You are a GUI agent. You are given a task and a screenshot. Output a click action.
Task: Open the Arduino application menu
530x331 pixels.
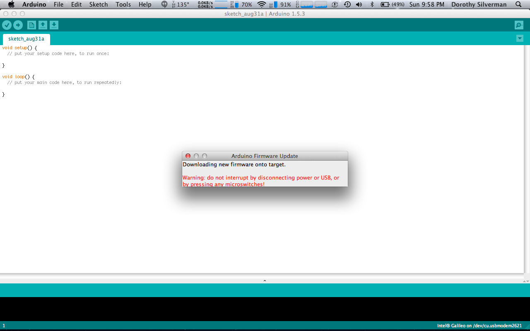pyautogui.click(x=34, y=5)
